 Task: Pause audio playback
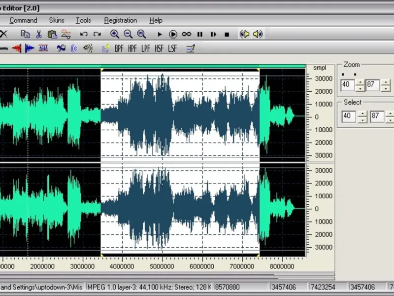pyautogui.click(x=200, y=34)
